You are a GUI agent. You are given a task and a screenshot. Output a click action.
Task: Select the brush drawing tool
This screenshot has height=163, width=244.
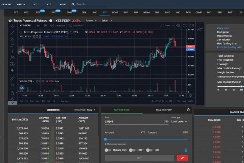13,45
